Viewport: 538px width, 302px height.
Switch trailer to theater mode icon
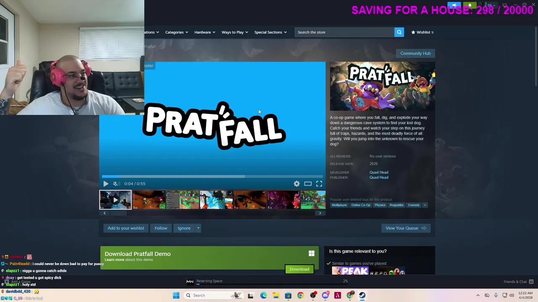308,184
